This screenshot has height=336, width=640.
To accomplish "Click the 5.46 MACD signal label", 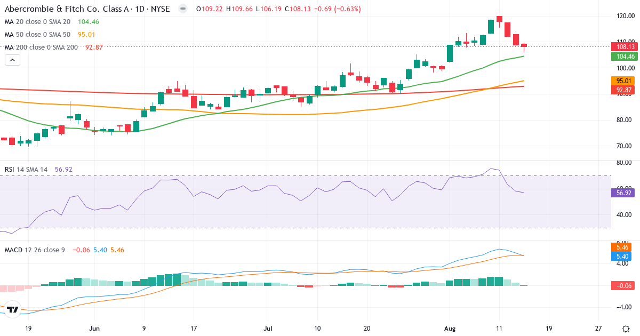I will point(622,247).
